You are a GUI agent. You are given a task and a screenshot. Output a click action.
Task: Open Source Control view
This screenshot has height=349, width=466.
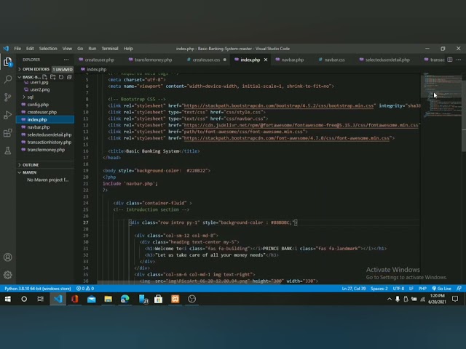click(x=8, y=97)
